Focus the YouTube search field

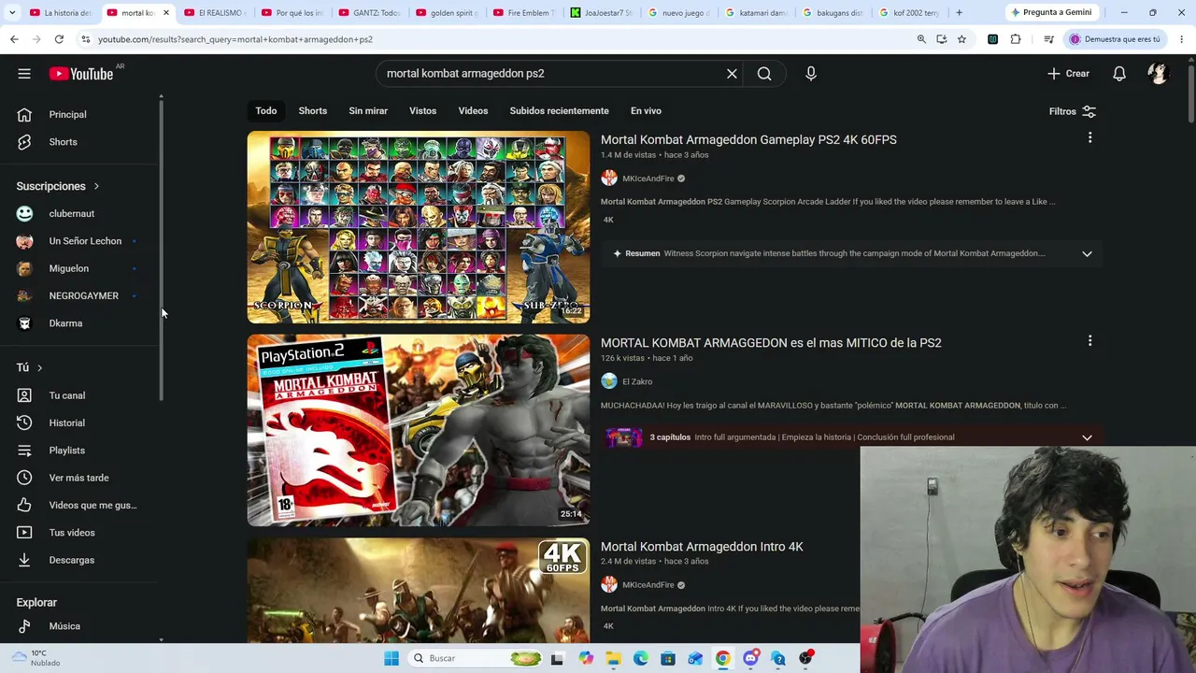(x=551, y=74)
